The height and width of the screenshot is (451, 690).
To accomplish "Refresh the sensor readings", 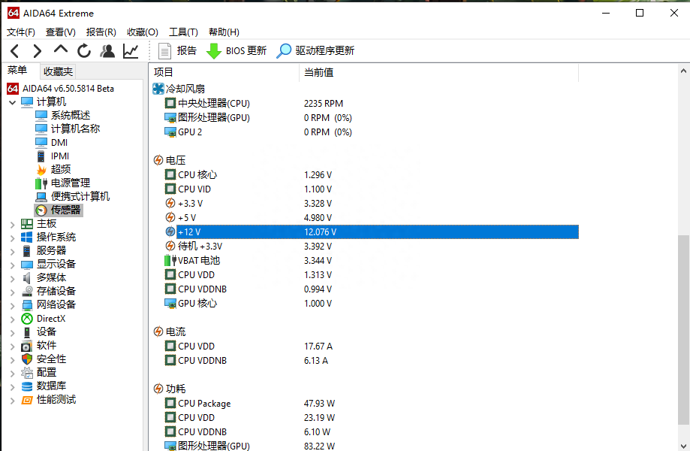I will [83, 51].
